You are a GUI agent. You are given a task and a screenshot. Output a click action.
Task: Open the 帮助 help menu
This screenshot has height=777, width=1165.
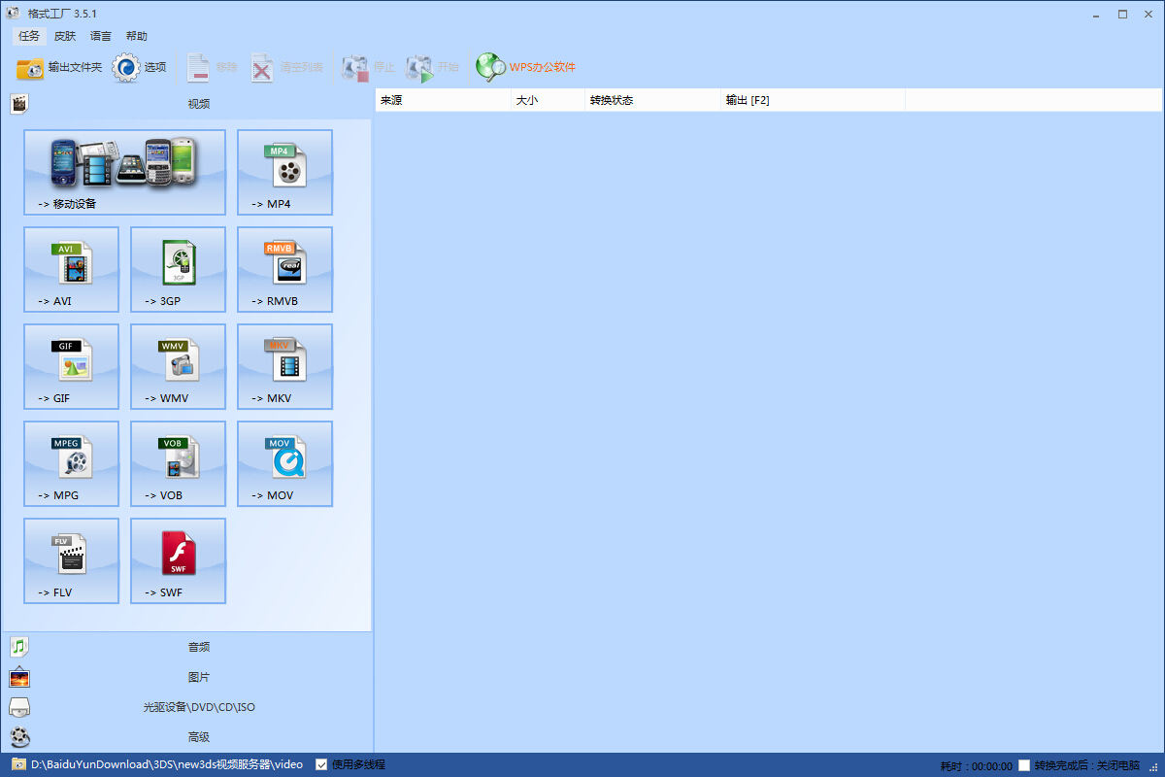137,36
